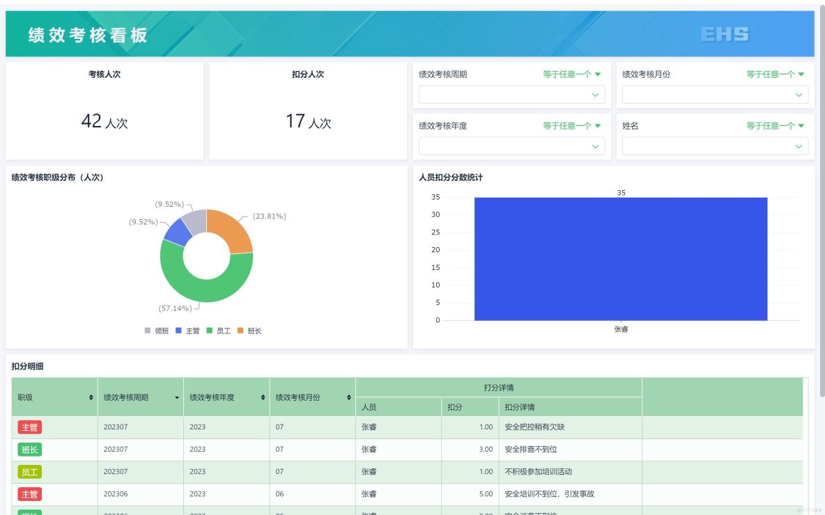Screen dimensions: 825x515
Task: Change 绩效考核周期 condition 等于任意一个
Action: (x=571, y=74)
